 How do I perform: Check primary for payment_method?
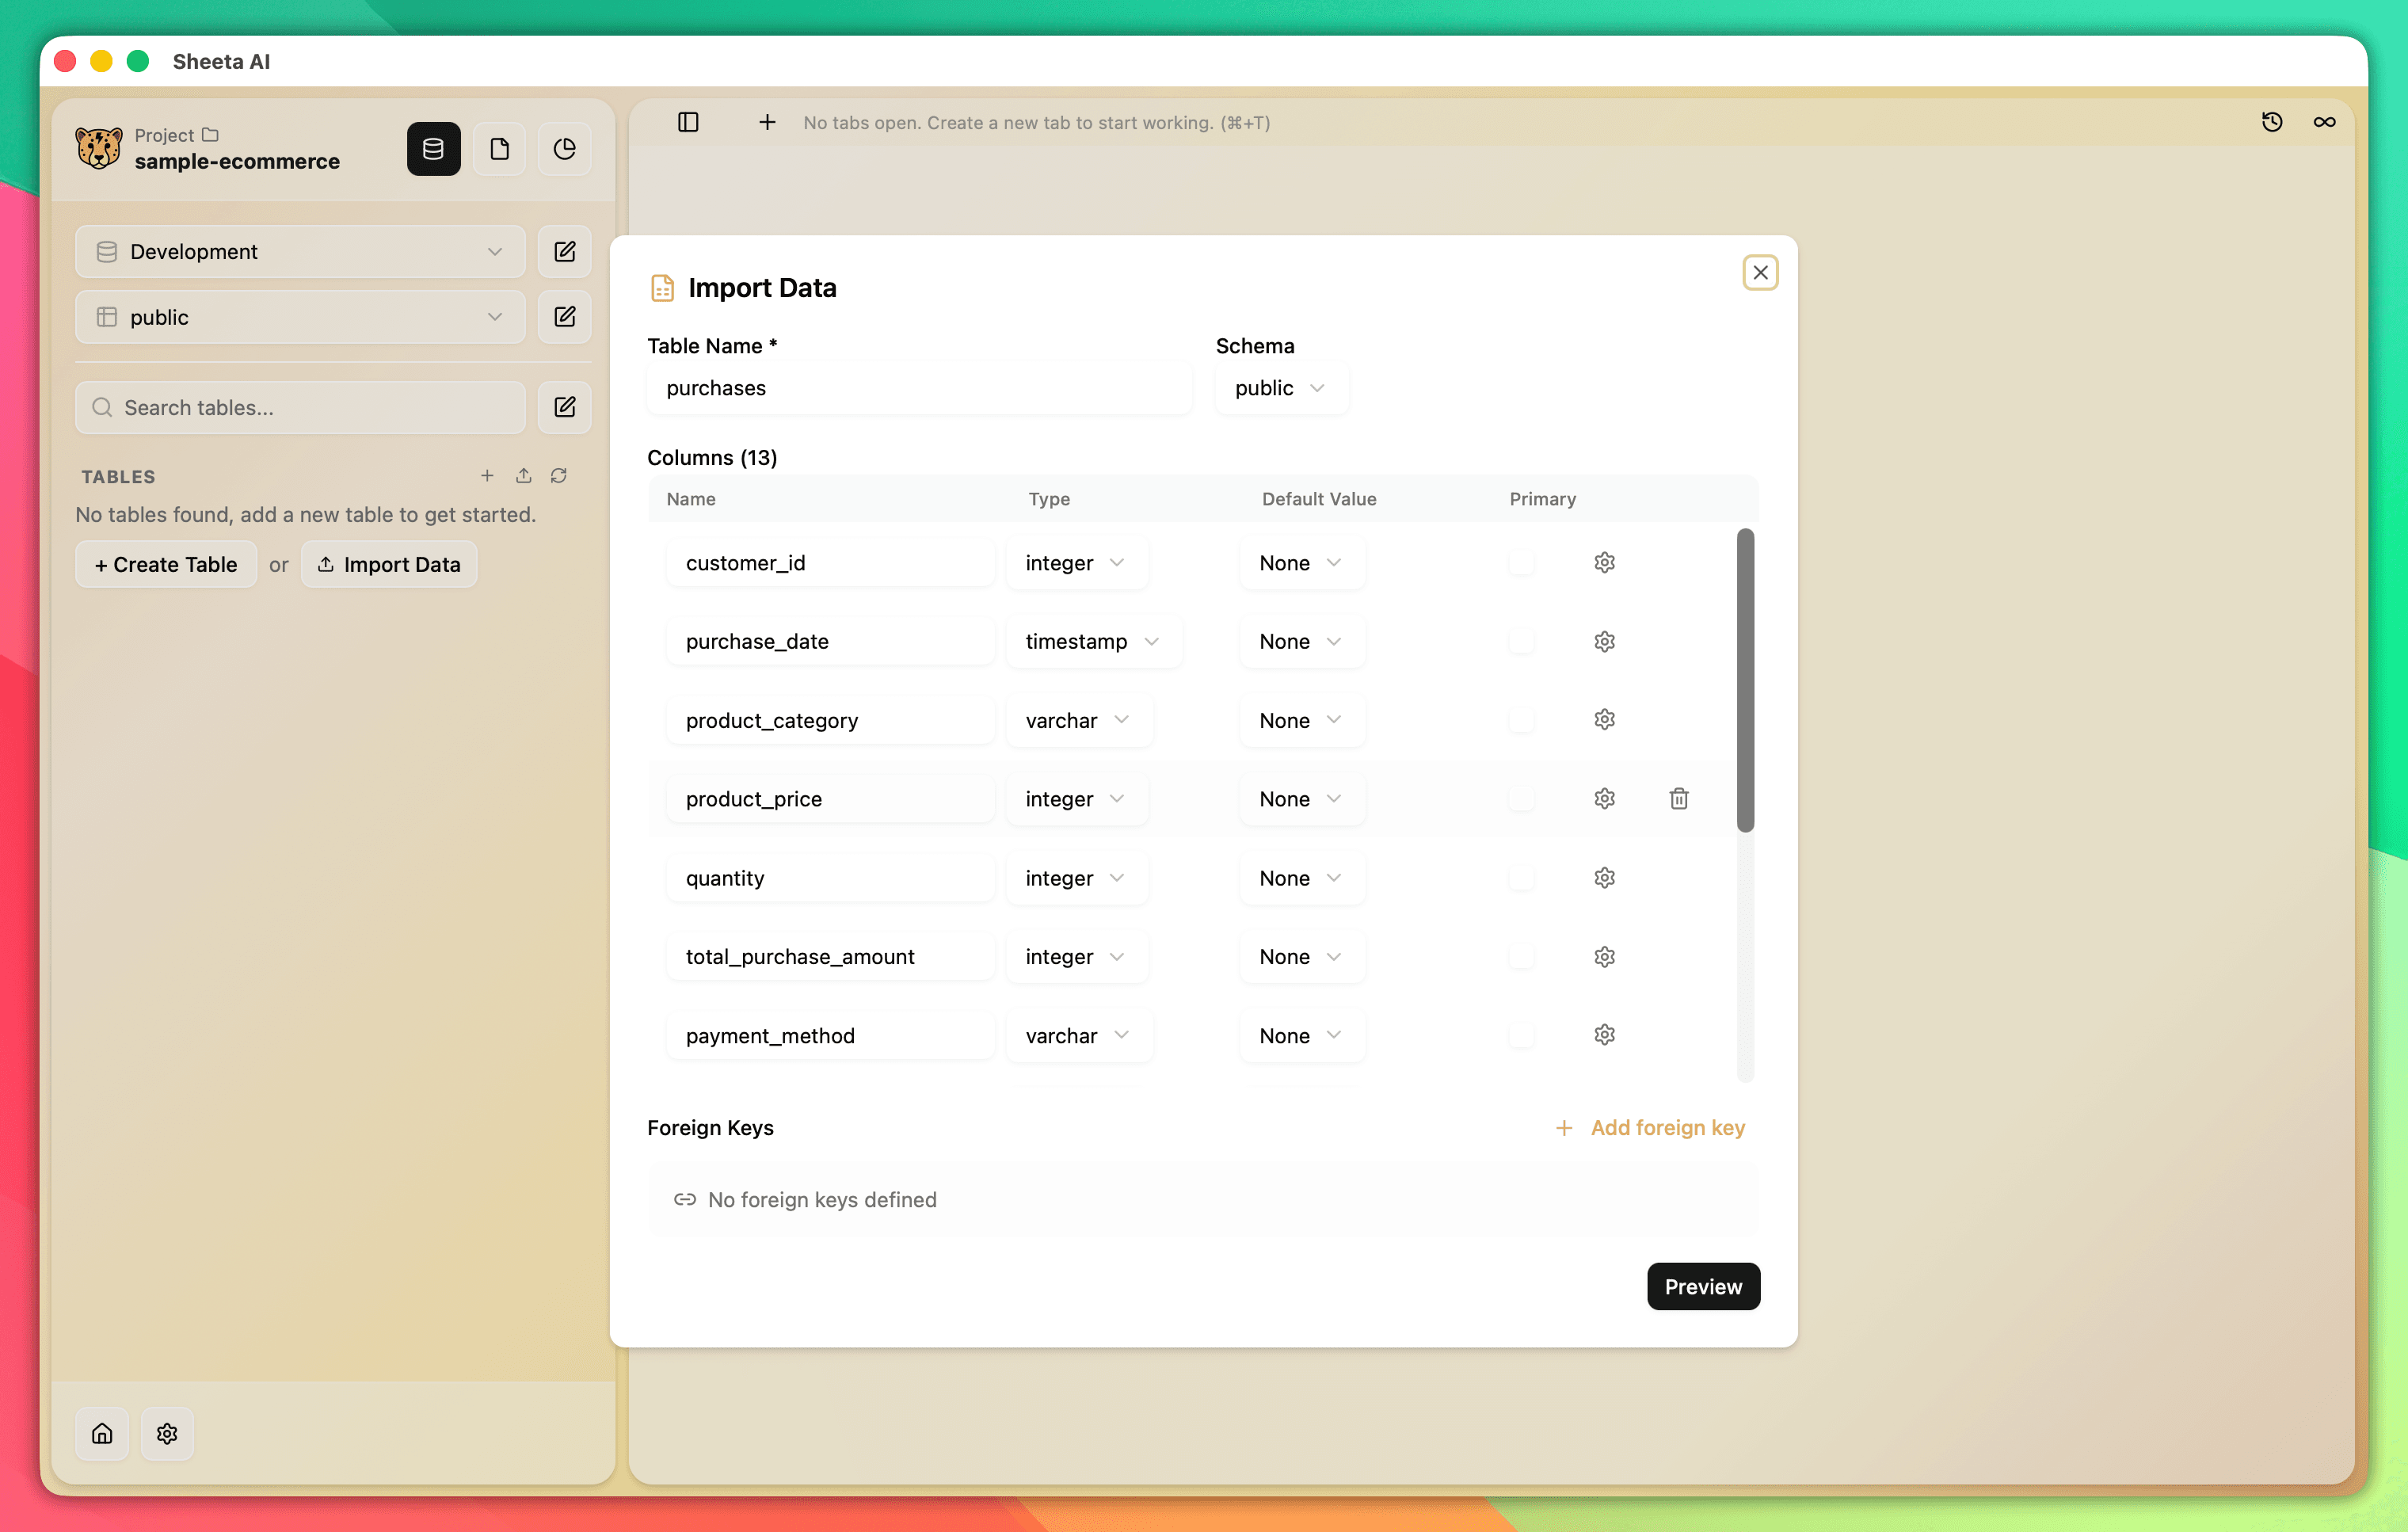[x=1522, y=1035]
